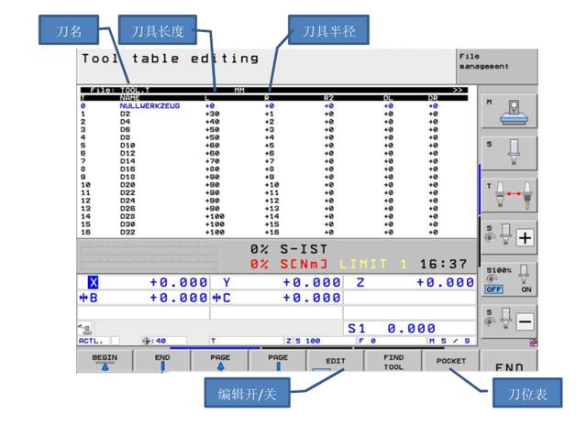The width and height of the screenshot is (587, 425).
Task: Click length +70 of tool D14
Action: pos(212,161)
